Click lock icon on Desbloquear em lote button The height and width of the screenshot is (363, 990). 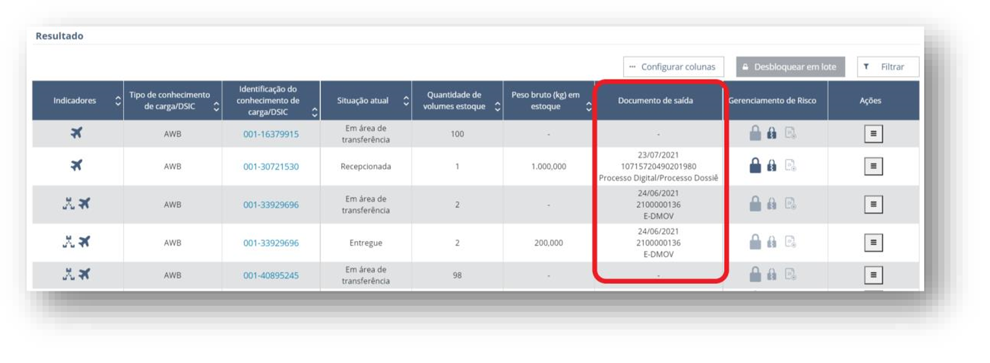click(x=745, y=67)
